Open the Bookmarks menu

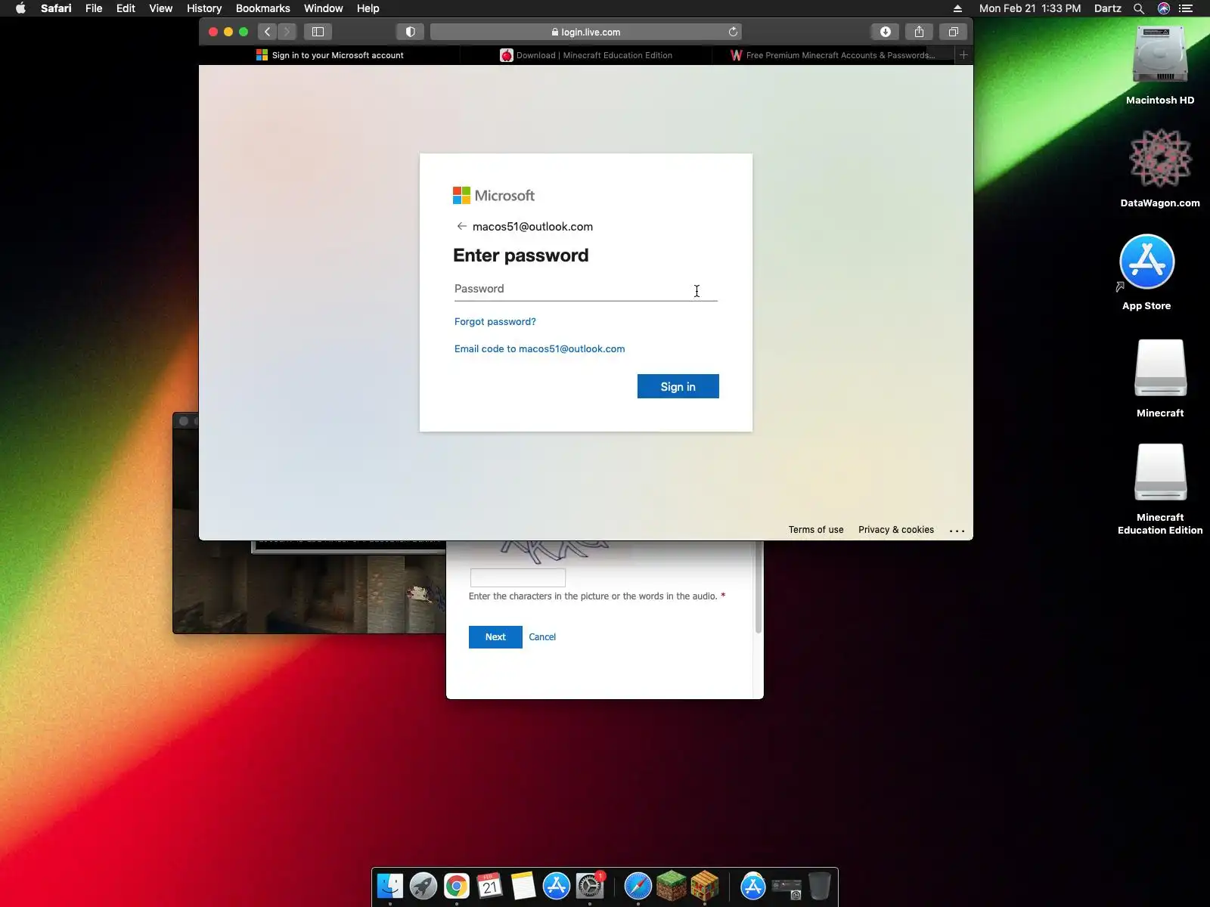pyautogui.click(x=263, y=8)
